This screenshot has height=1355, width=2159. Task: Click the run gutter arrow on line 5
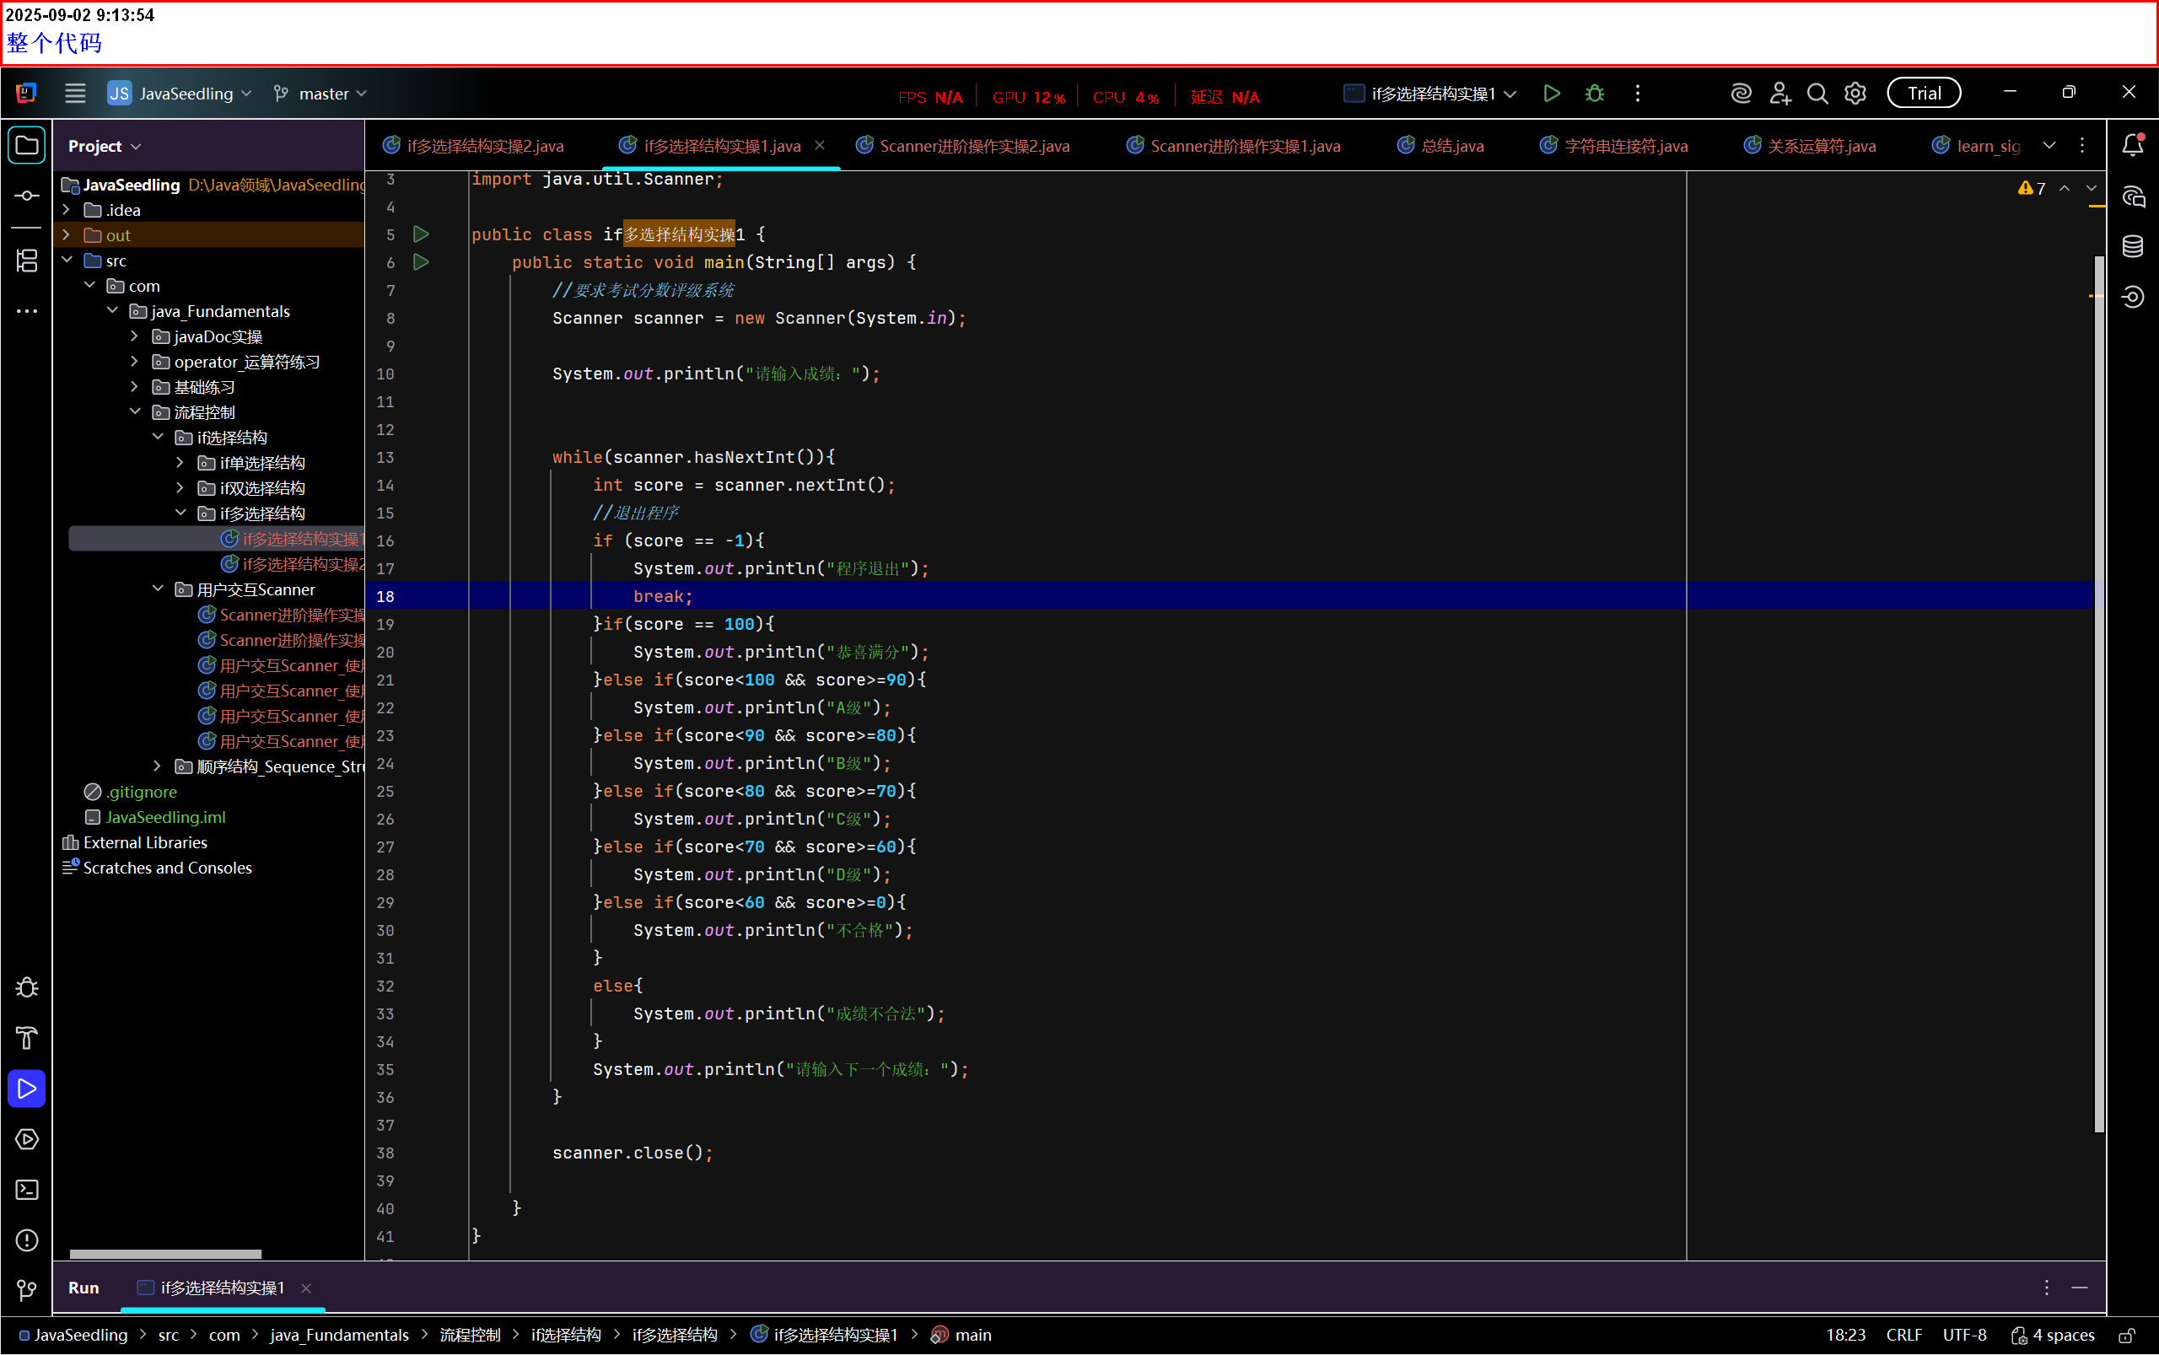pos(420,234)
